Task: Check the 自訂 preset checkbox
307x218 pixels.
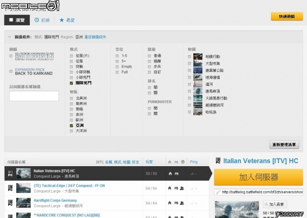Action: 149,72
